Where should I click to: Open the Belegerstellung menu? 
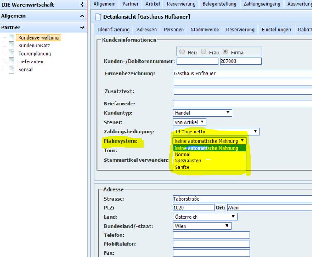coord(219,4)
